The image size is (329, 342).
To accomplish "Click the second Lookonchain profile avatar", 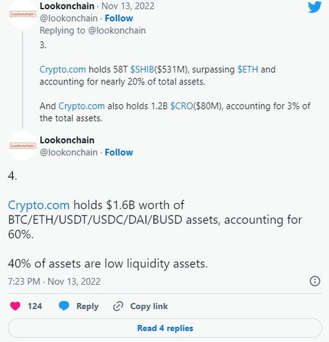I will [x=22, y=146].
